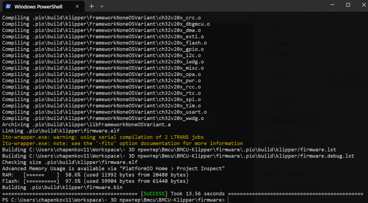Click the ch32v20x_usart.o compile line
368x203 pixels.
pyautogui.click(x=104, y=112)
